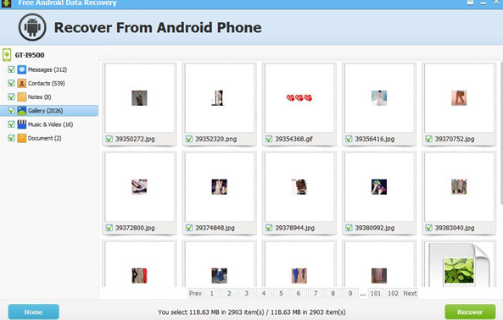Deselect the 39380992.jpg checkbox
The image size is (503, 320).
(x=349, y=228)
